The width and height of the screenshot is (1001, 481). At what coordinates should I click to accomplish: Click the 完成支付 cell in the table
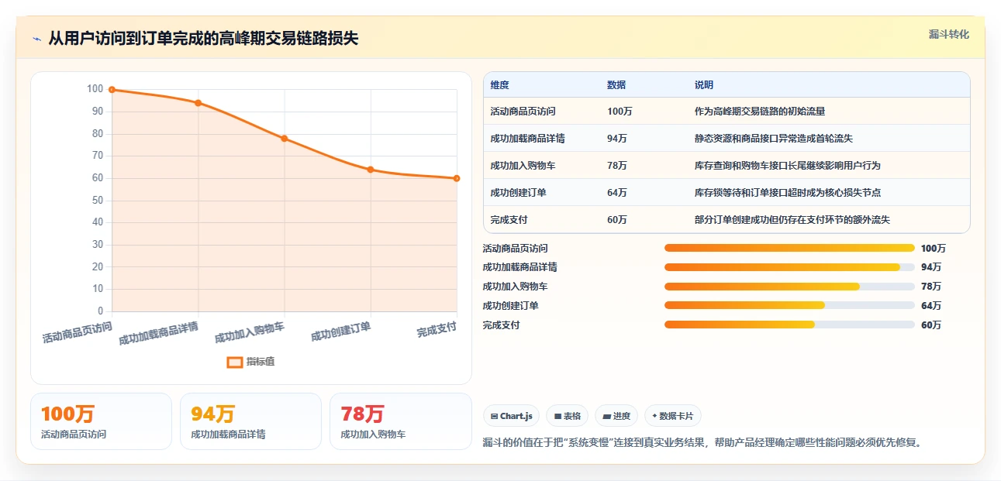(509, 220)
